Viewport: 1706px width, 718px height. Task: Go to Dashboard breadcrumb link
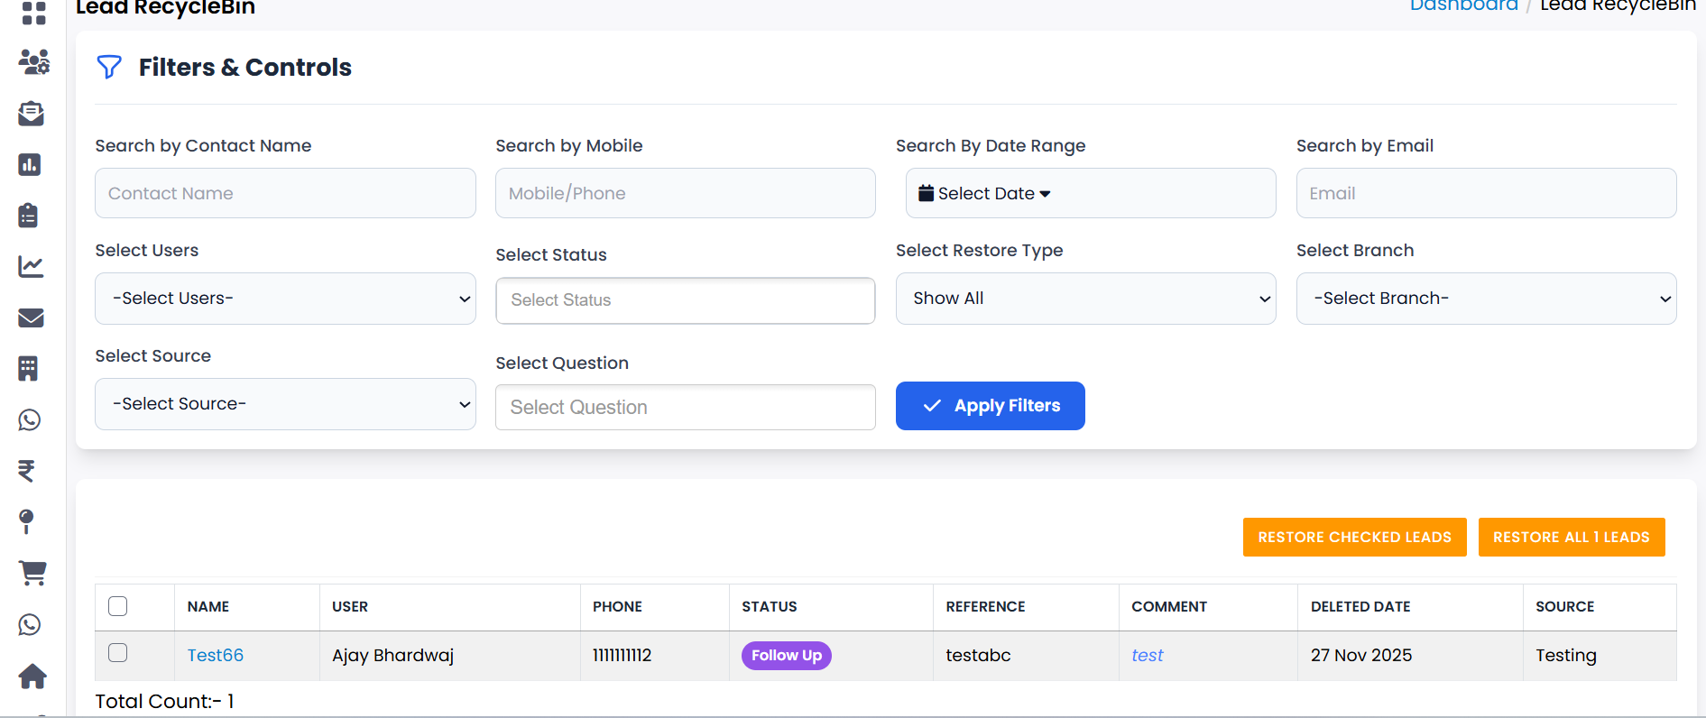coord(1464,6)
